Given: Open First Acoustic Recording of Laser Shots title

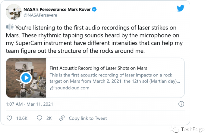Looking at the screenshot, I should point(98,68).
